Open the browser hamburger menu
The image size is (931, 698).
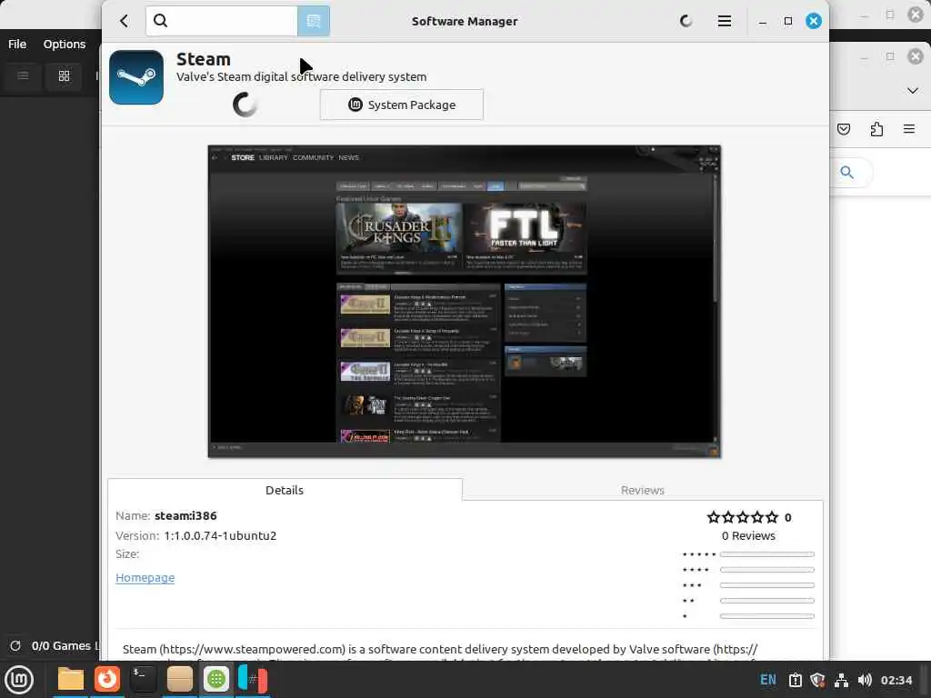coord(909,129)
